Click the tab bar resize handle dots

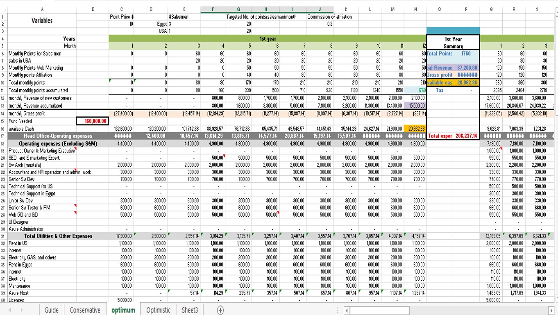(x=337, y=310)
